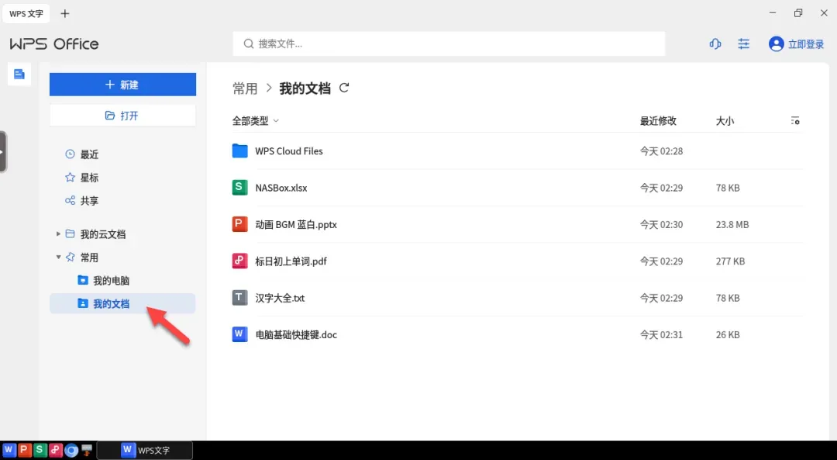The height and width of the screenshot is (460, 837).
Task: Open the customer support headset icon
Action: (715, 43)
